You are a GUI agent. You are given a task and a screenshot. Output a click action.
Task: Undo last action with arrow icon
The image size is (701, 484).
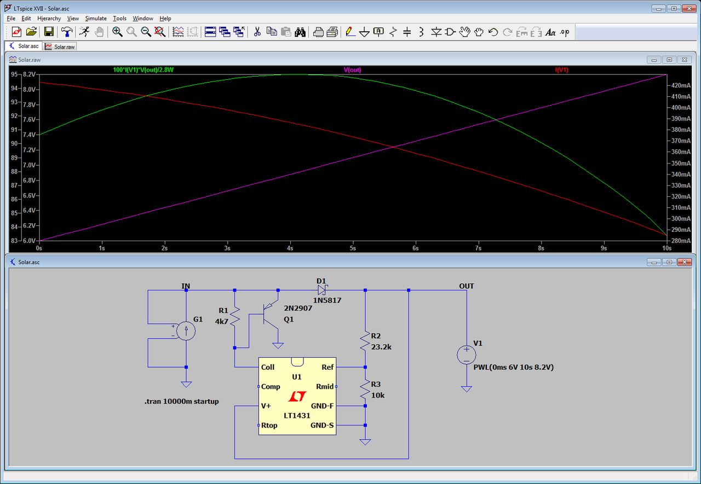coord(493,32)
